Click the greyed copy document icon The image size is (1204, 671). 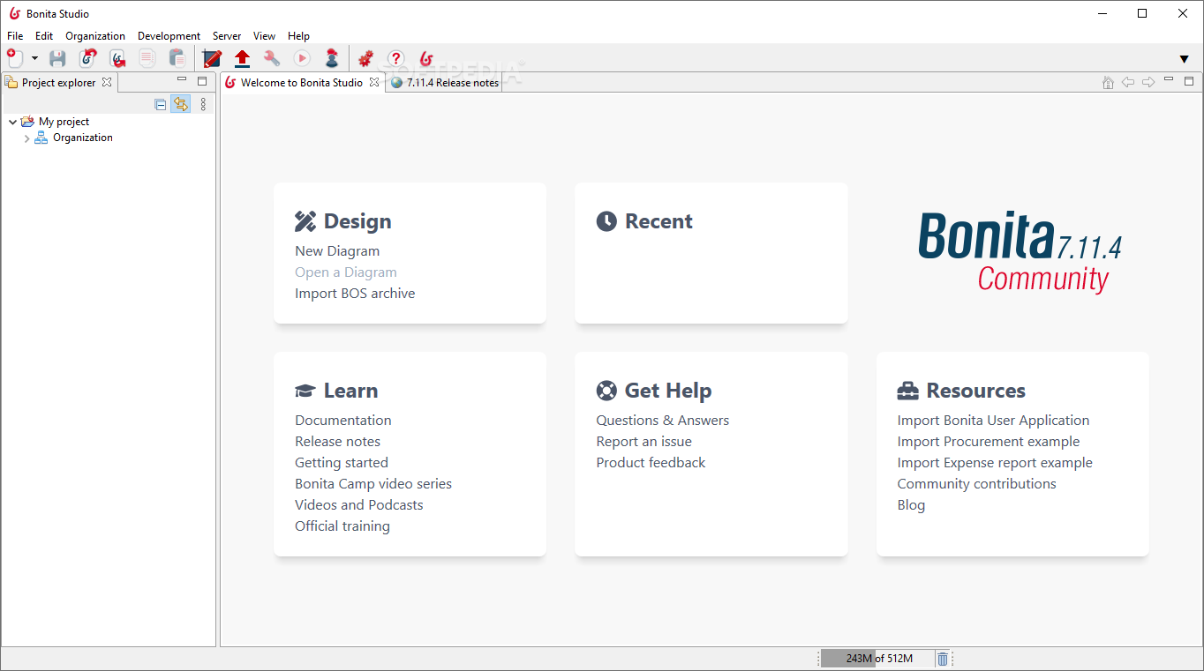click(147, 58)
